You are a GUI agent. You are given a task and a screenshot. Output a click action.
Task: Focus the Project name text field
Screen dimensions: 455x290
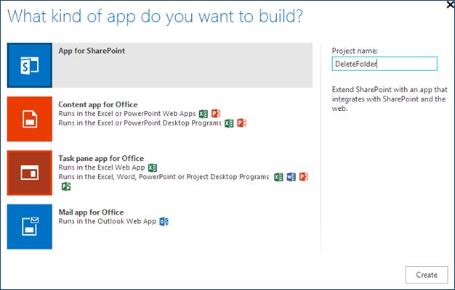point(384,65)
